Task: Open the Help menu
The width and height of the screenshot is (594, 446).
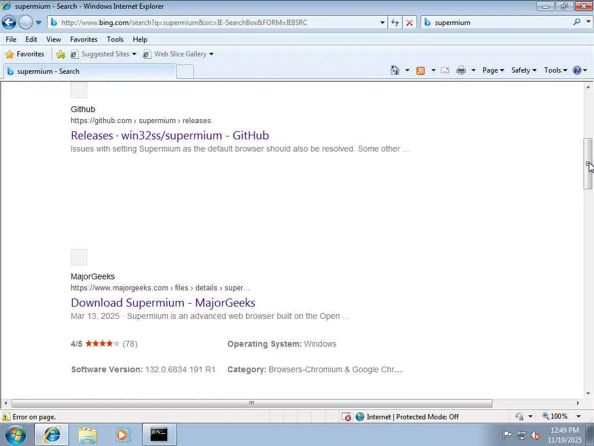Action: click(x=140, y=39)
